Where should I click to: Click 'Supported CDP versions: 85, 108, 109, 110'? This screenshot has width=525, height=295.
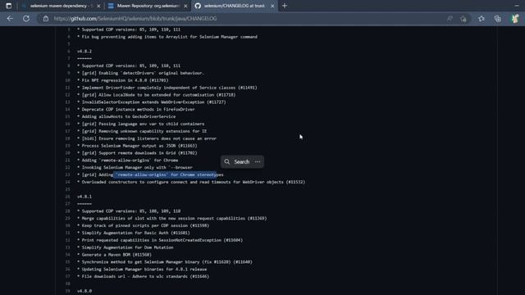click(129, 211)
